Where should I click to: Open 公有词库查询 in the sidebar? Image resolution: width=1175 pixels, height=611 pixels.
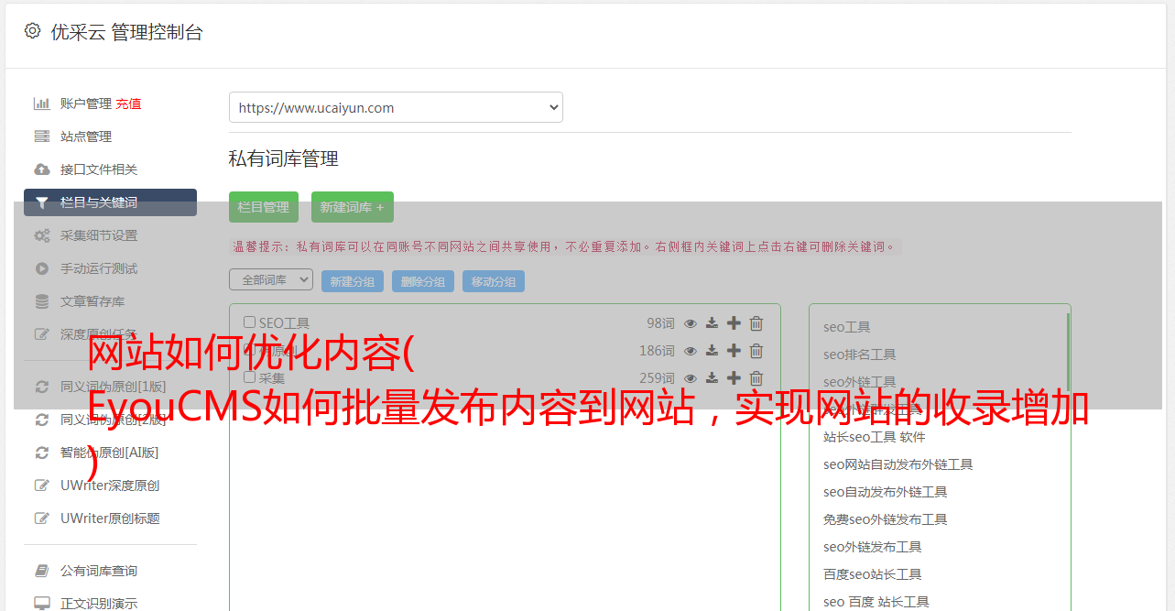point(99,571)
